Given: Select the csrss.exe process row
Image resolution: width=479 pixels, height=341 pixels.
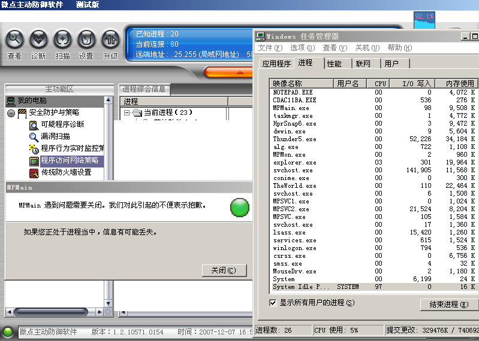Looking at the screenshot, I should point(374,255).
